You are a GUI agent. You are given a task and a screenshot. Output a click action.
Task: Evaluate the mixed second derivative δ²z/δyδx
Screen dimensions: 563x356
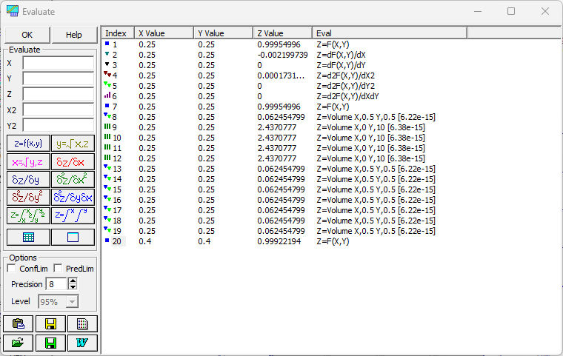(x=73, y=198)
